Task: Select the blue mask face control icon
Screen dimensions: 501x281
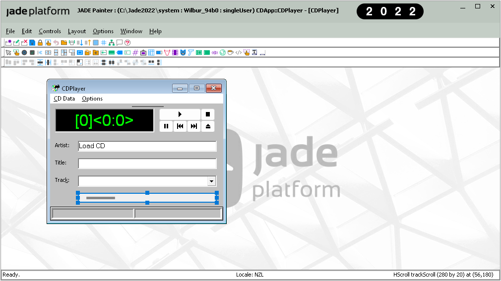Action: [x=183, y=53]
